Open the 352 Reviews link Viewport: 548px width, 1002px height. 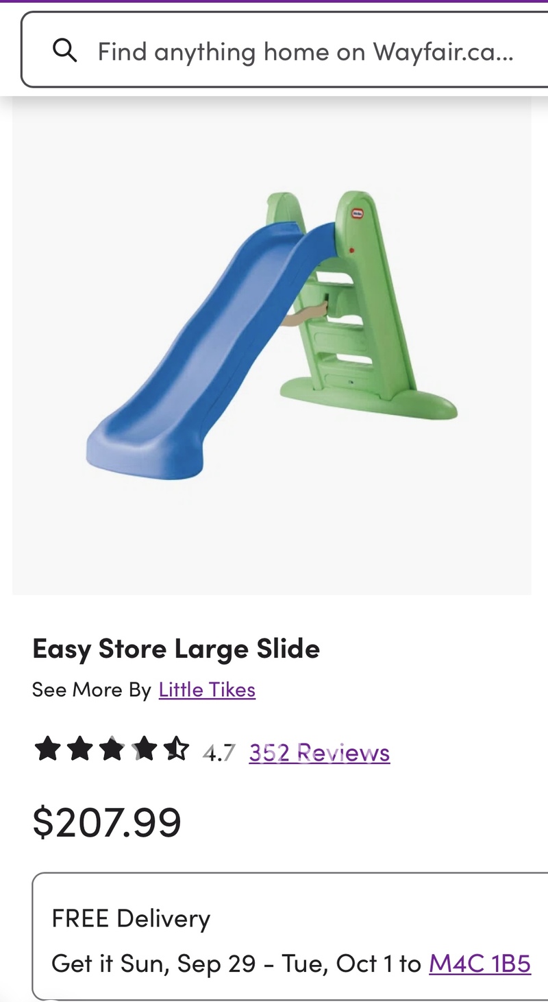319,752
